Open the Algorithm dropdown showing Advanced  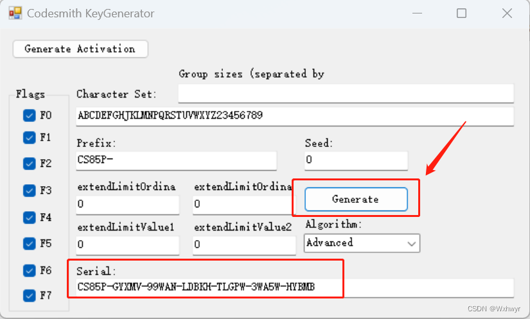362,243
